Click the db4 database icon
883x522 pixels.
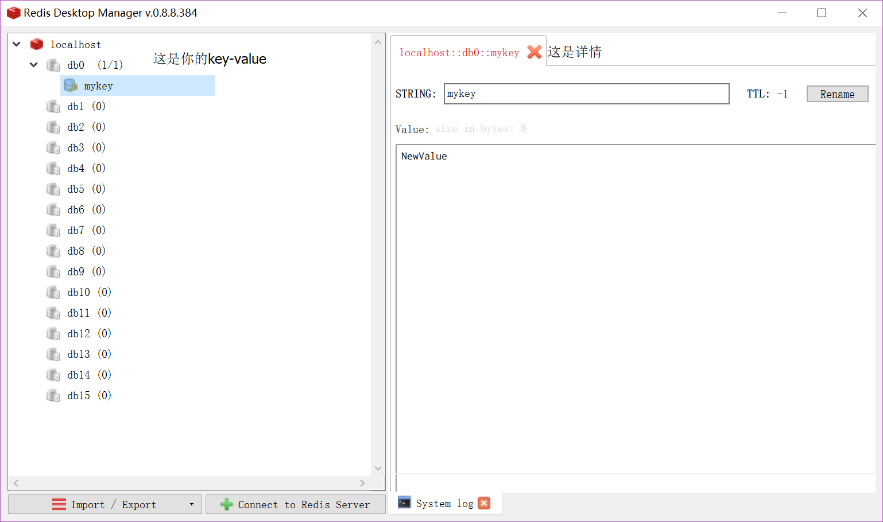53,168
